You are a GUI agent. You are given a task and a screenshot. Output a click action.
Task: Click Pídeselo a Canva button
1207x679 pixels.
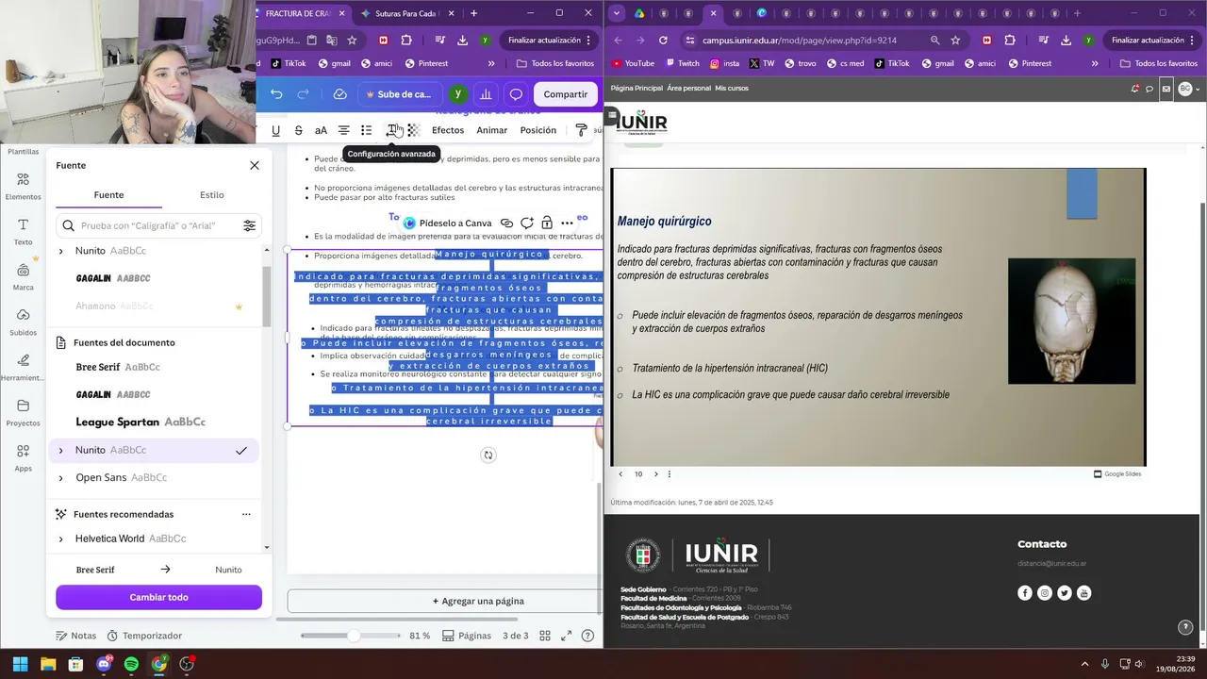[447, 224]
